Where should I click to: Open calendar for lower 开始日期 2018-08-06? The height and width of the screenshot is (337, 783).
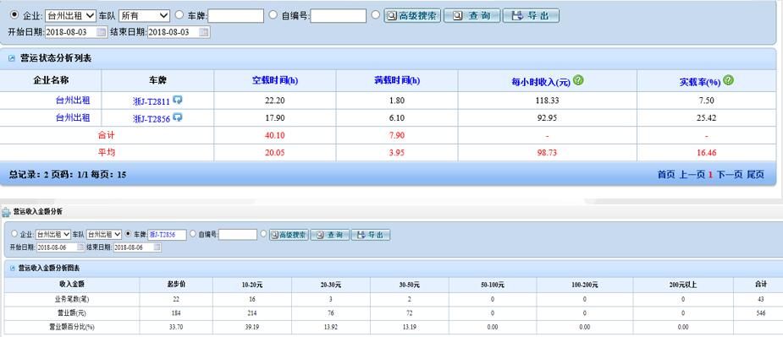81,247
